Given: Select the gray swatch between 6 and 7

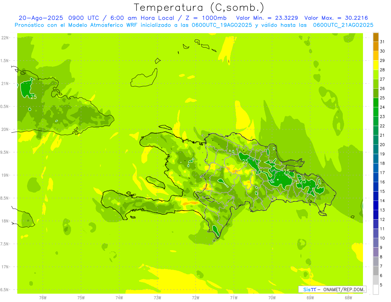Looking at the screenshot, I should click(376, 270).
